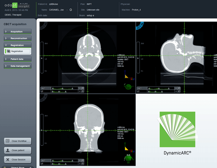Screen dimensions: 217x168
Task: Click the CT histogram plus icon in sagittal view
Action: pyautogui.click(x=176, y=91)
